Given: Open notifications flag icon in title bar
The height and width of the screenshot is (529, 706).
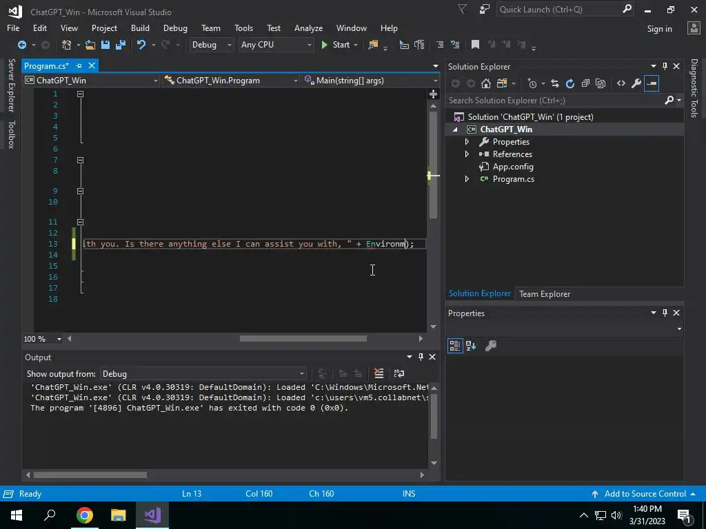Looking at the screenshot, I should pyautogui.click(x=463, y=9).
